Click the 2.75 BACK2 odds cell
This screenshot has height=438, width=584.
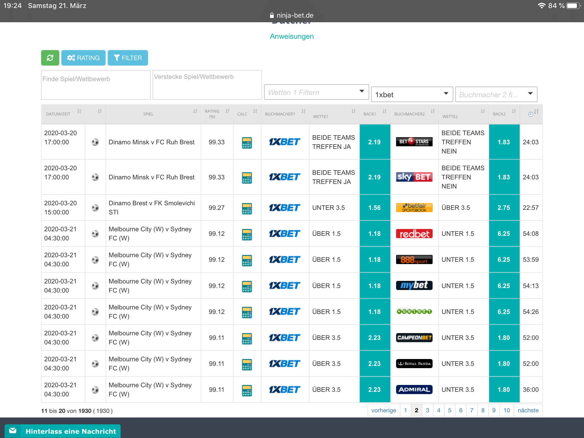point(504,208)
